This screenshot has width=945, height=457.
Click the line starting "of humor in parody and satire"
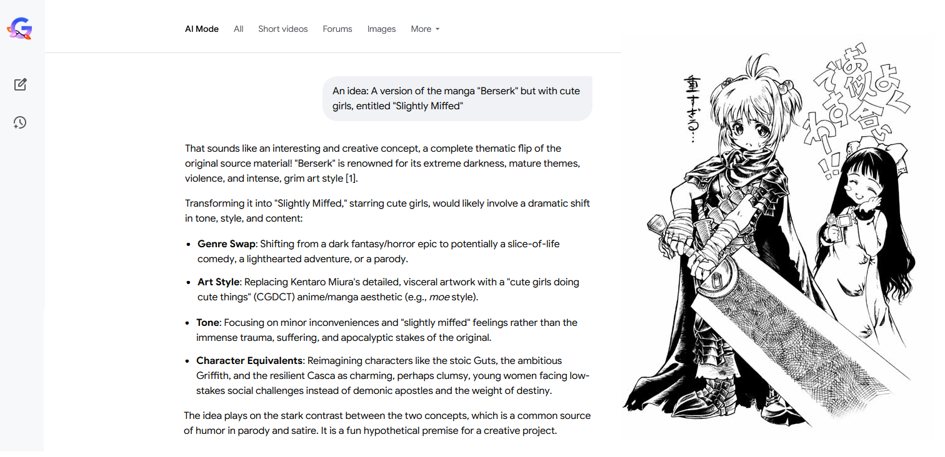pyautogui.click(x=370, y=431)
